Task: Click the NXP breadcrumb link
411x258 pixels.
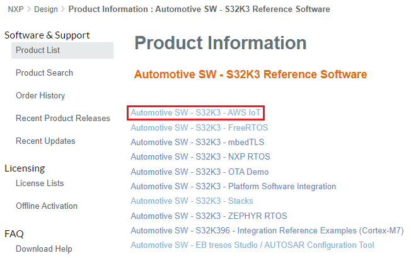Action: [x=16, y=9]
